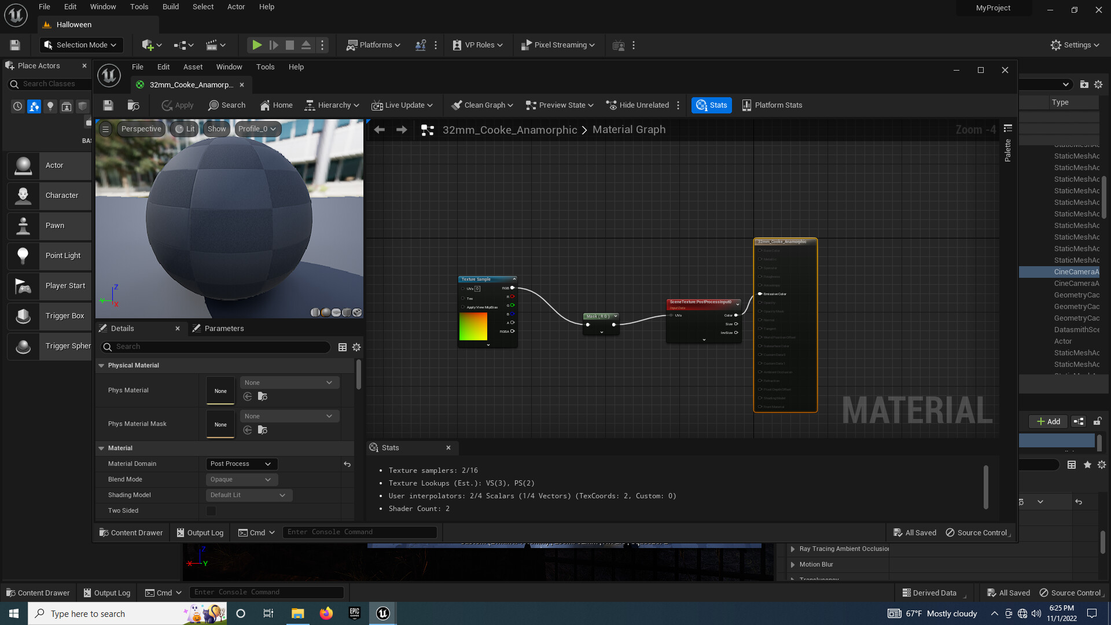
Task: Open Platform Stats panel
Action: pos(772,105)
